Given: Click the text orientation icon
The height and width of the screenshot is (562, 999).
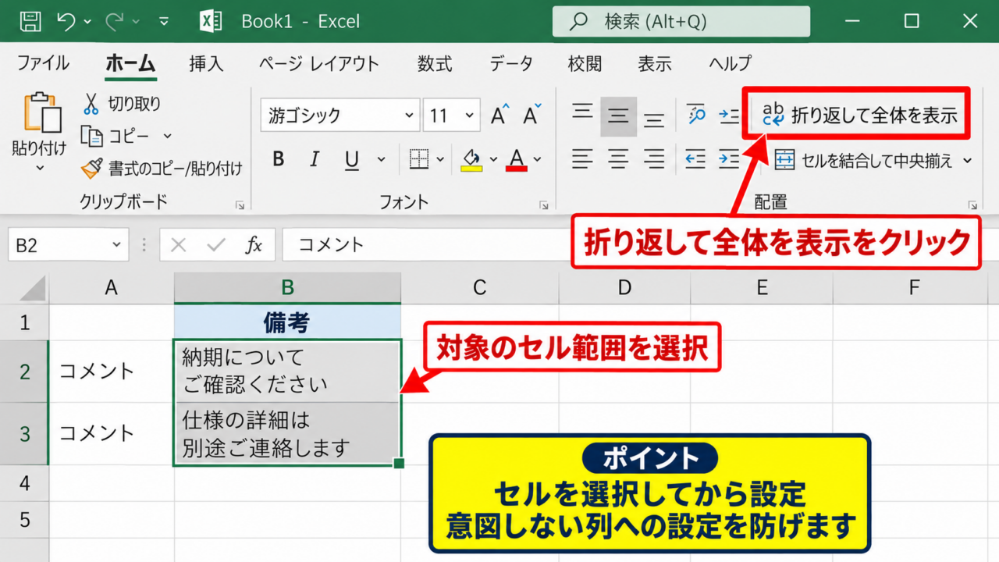Looking at the screenshot, I should [695, 116].
